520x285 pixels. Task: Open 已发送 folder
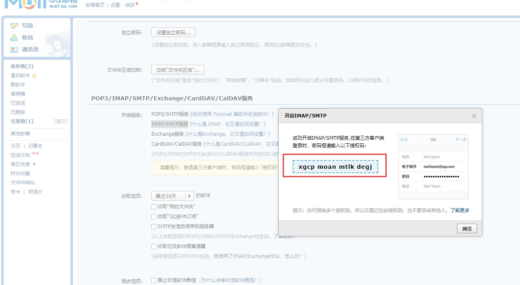click(18, 103)
